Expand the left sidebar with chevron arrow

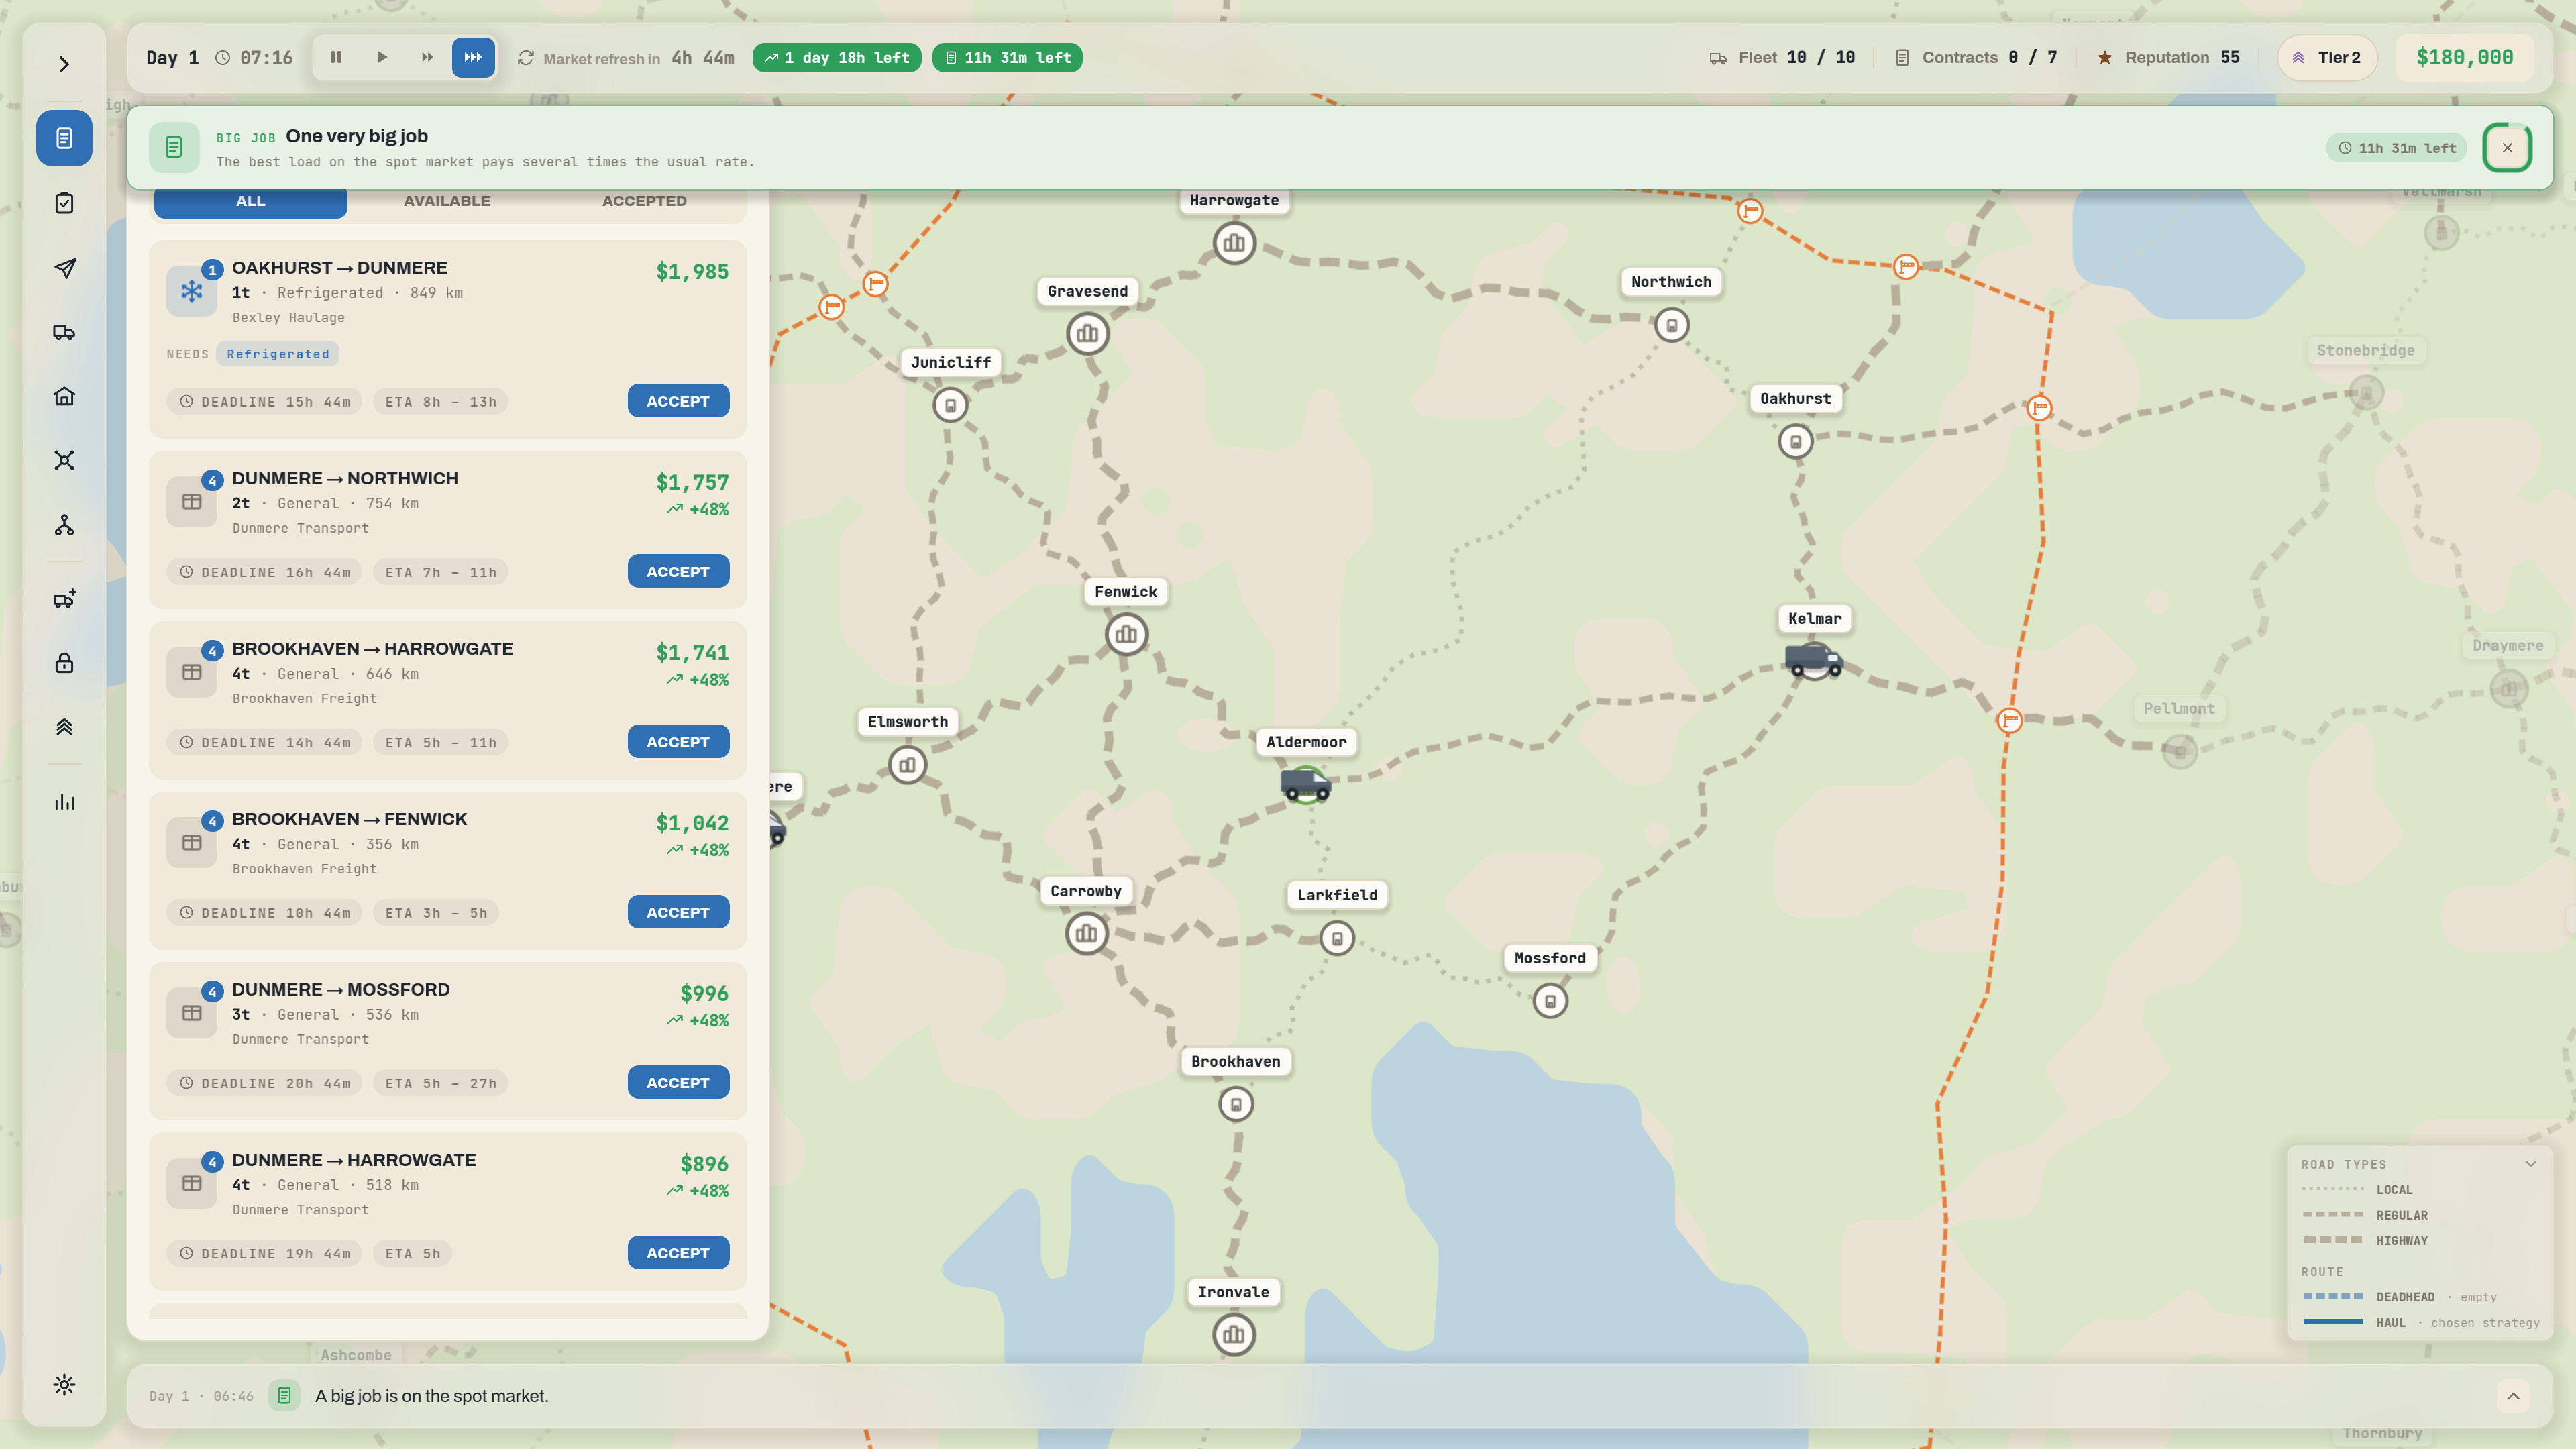64,65
